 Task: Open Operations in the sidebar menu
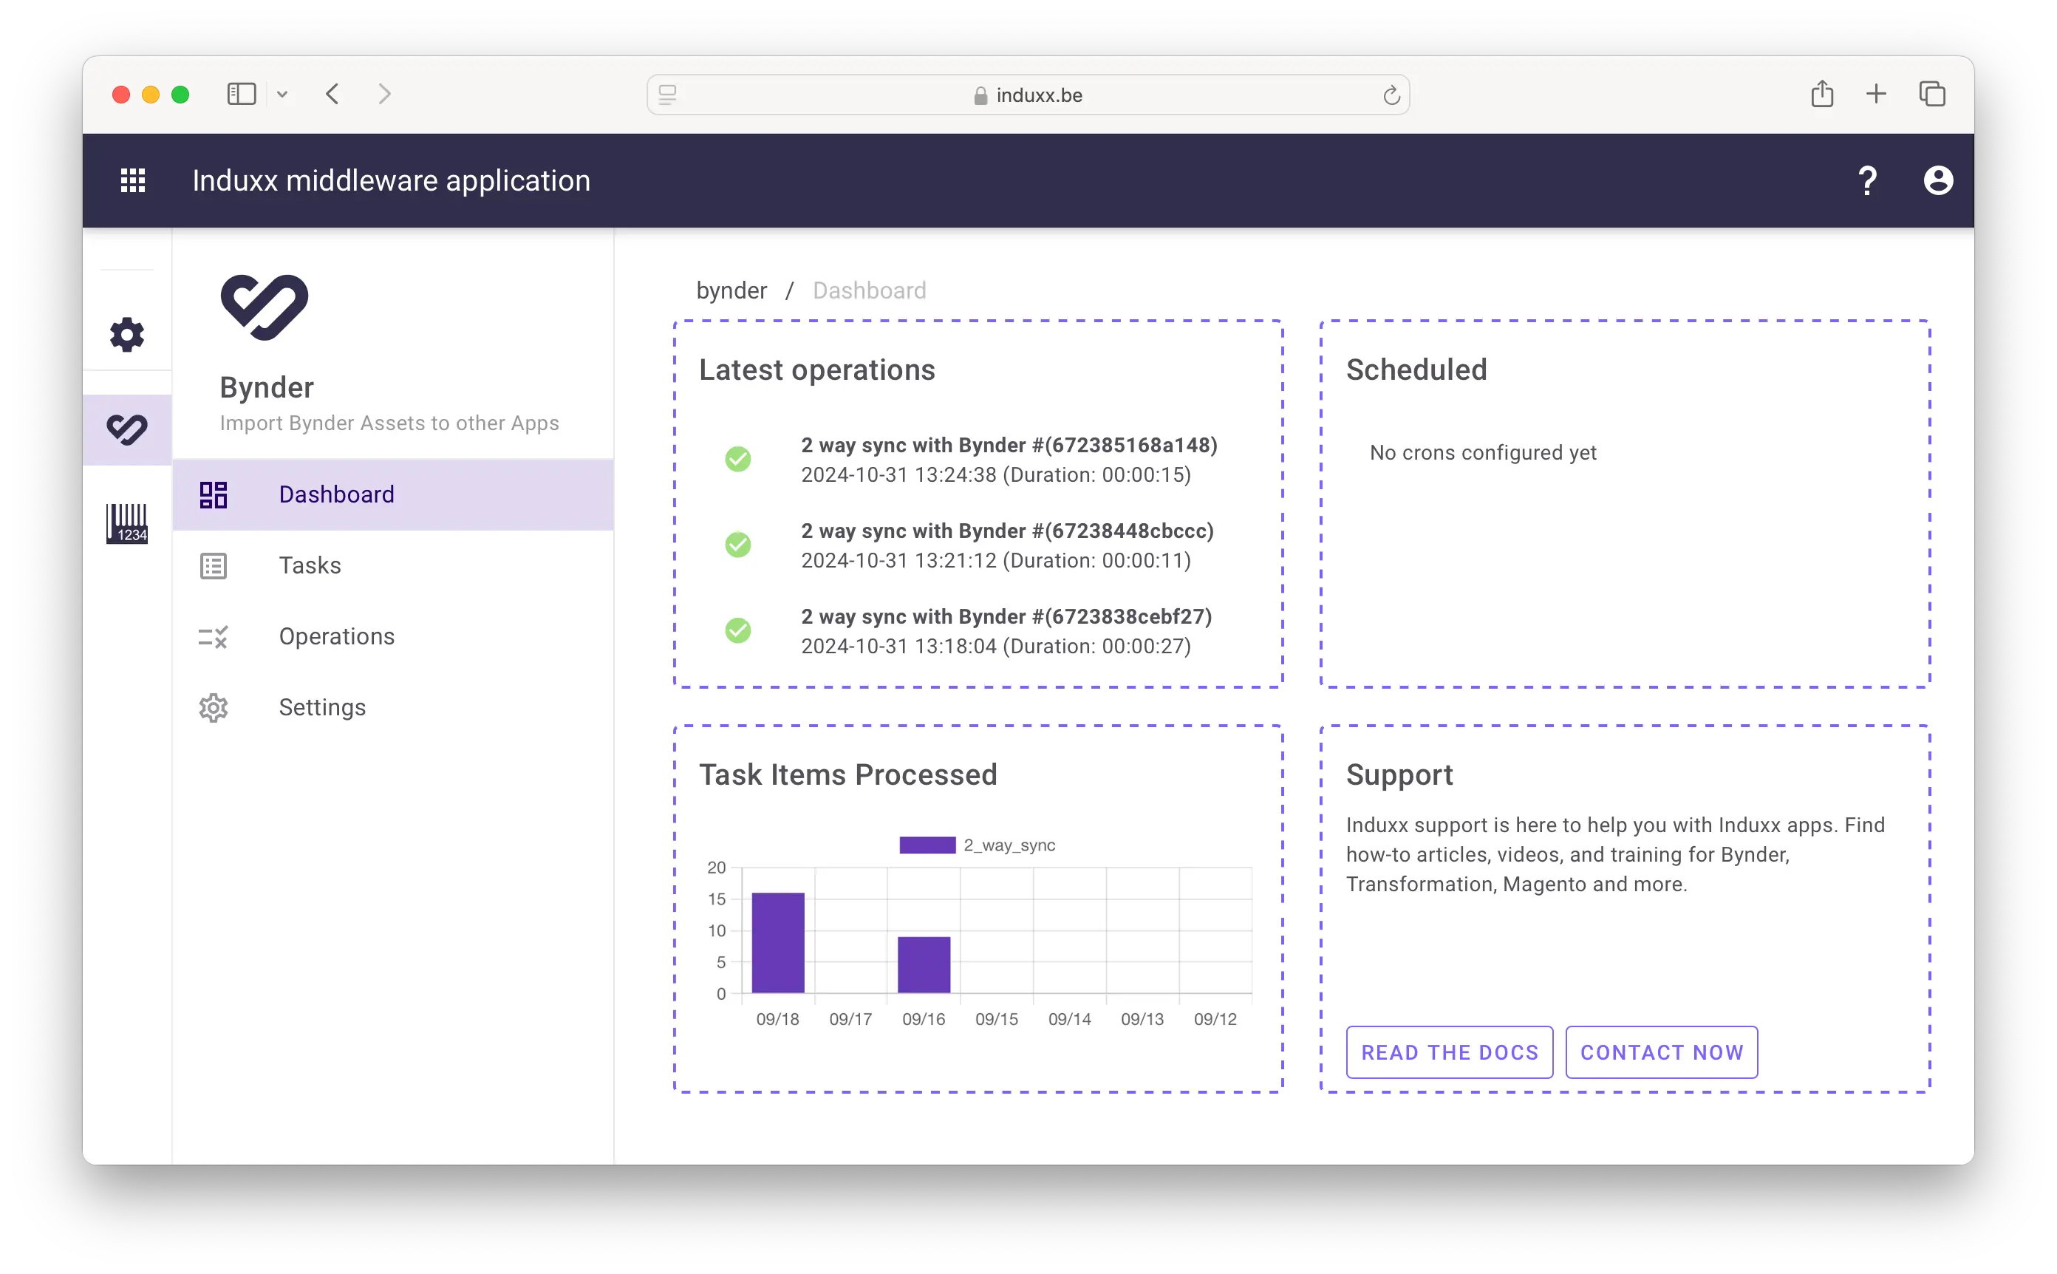(336, 636)
